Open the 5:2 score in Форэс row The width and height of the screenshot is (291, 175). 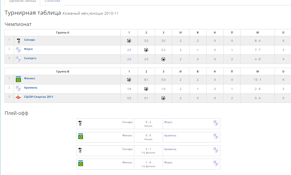point(163,50)
